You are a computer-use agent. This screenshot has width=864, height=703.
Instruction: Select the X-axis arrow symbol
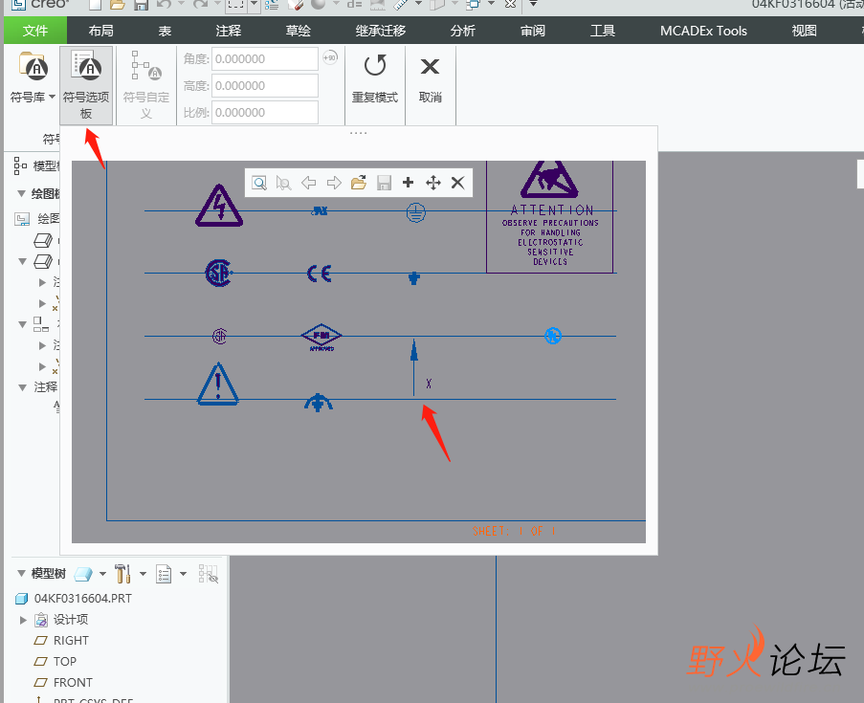coord(414,368)
